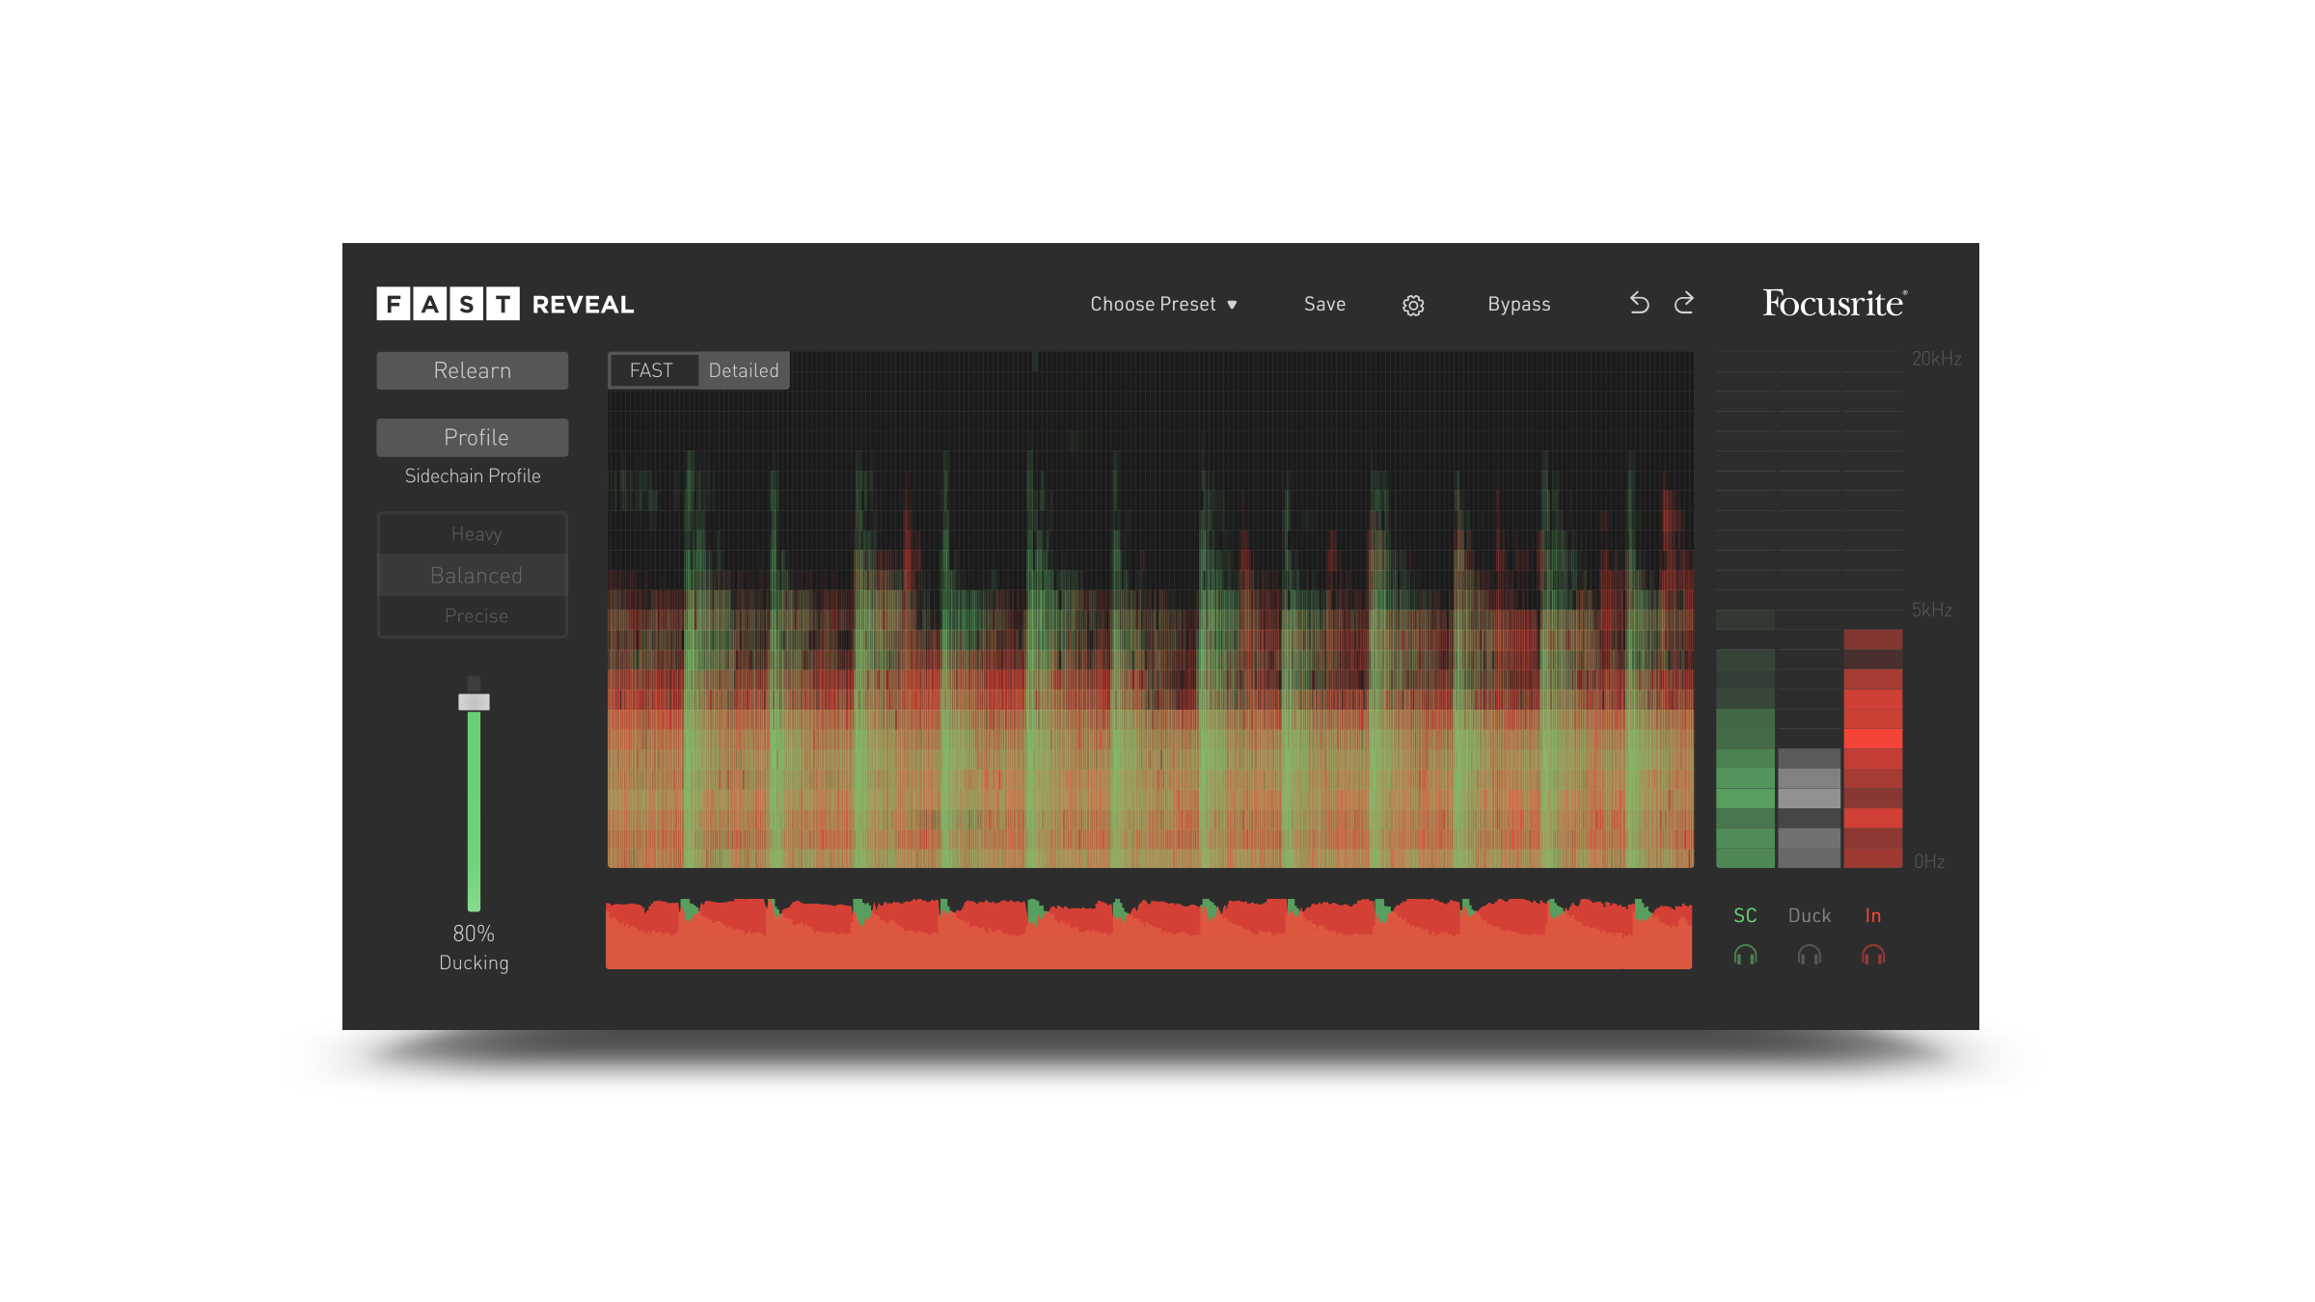The width and height of the screenshot is (2315, 1302).
Task: Click the Profile button
Action: 472,437
